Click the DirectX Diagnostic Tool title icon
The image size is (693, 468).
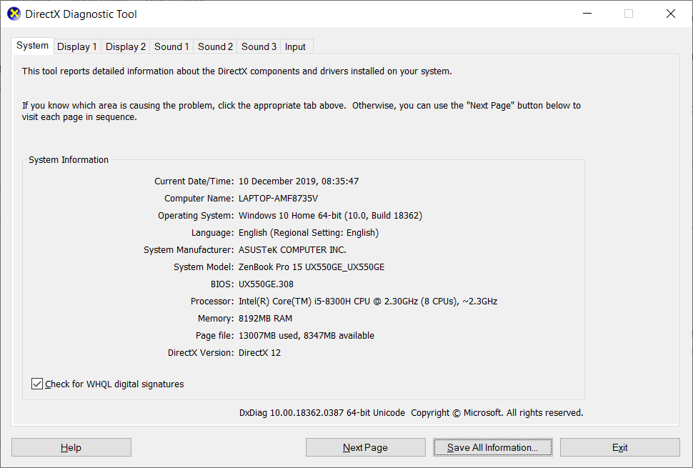[14, 14]
